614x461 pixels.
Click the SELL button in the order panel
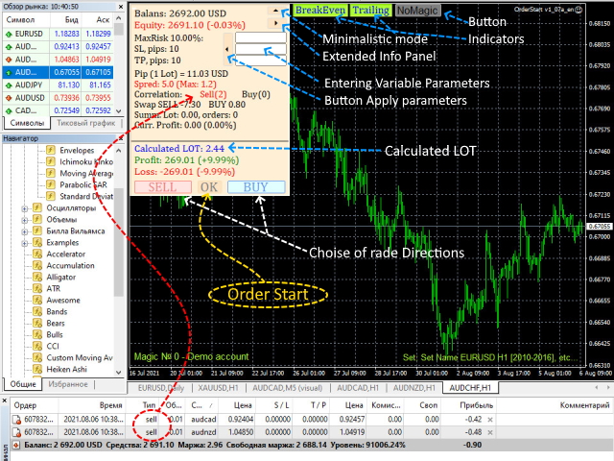[x=163, y=187]
